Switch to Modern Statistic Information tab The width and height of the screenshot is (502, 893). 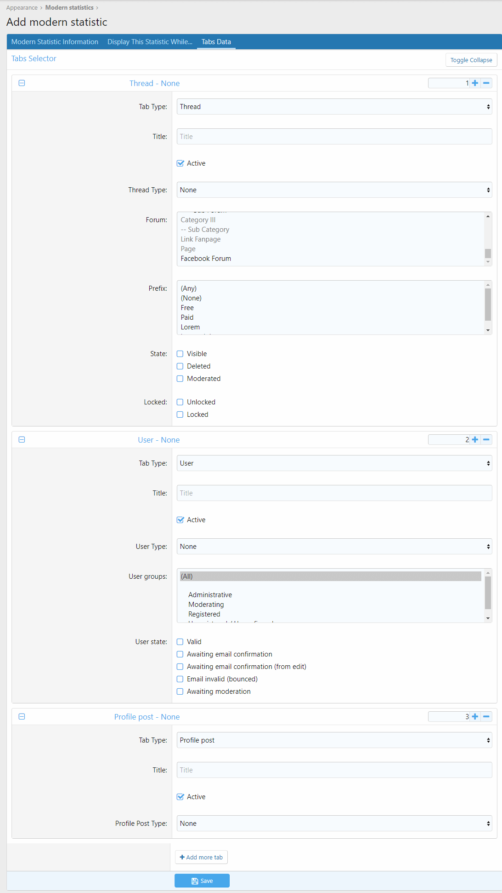coord(55,42)
